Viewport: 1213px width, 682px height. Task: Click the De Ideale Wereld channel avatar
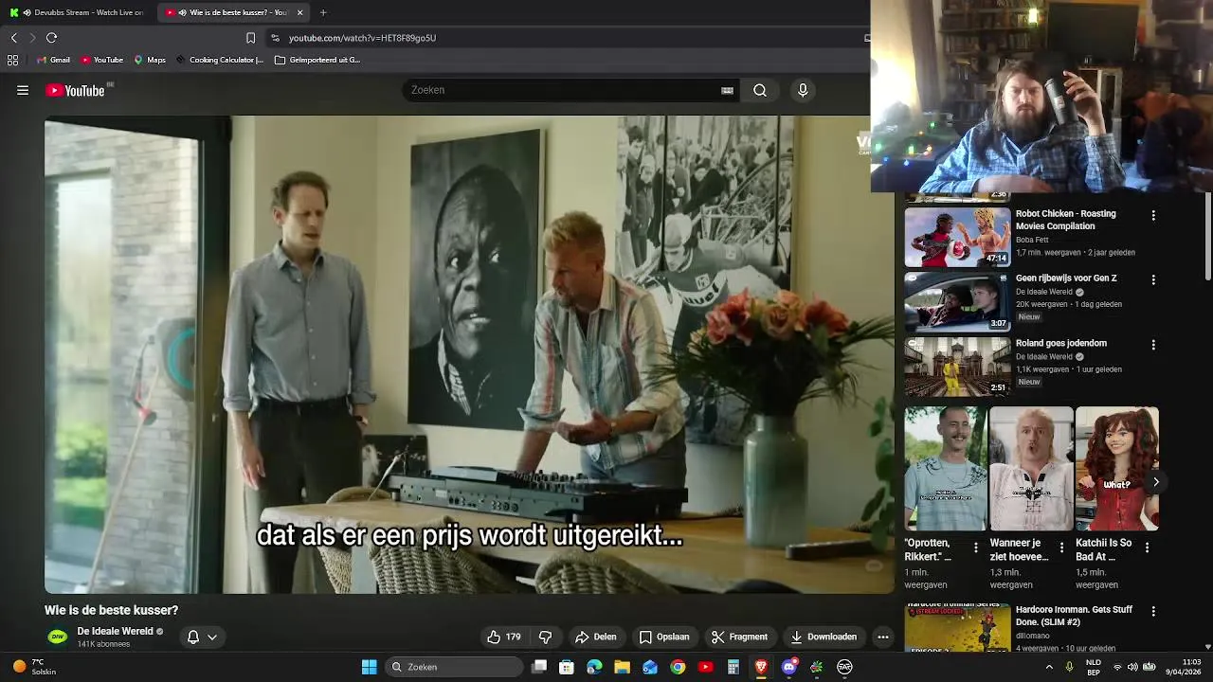tap(58, 637)
